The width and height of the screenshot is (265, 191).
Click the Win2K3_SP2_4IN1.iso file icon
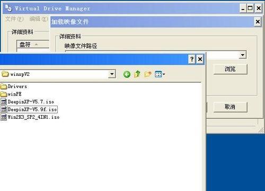pos(4,117)
